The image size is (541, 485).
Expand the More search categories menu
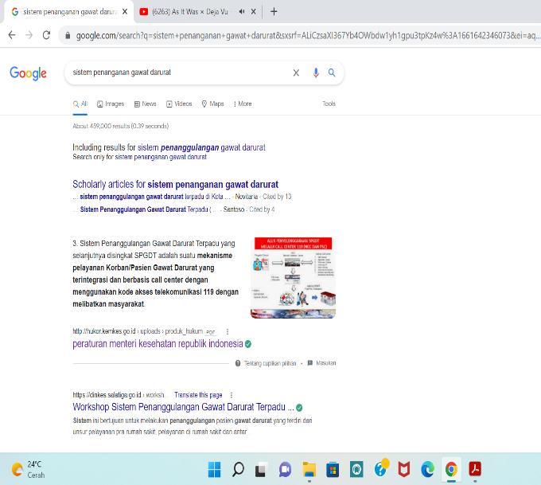pyautogui.click(x=243, y=104)
